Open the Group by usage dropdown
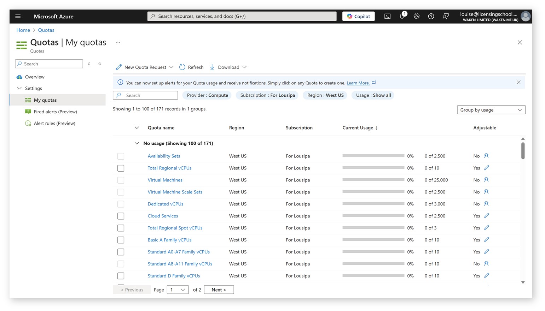Viewport: 545px width, 311px height. click(x=491, y=110)
